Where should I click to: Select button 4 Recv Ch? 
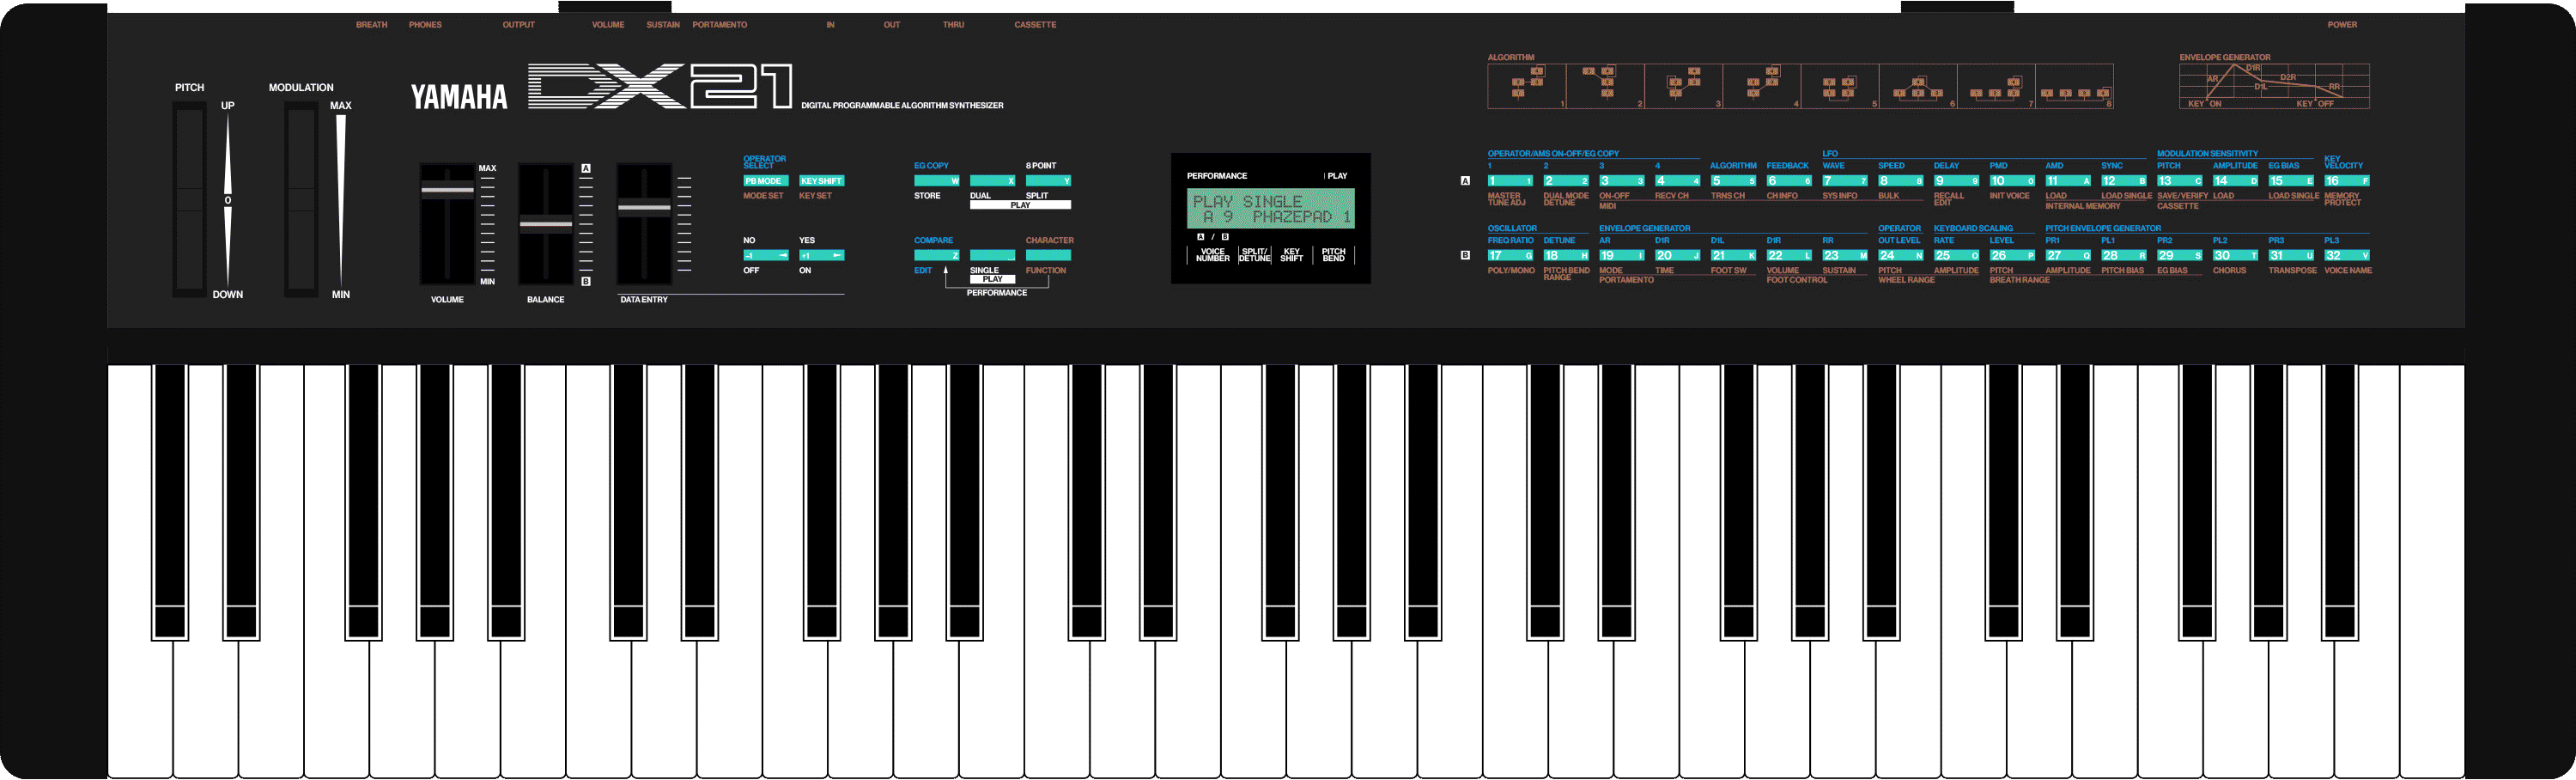click(x=1678, y=181)
